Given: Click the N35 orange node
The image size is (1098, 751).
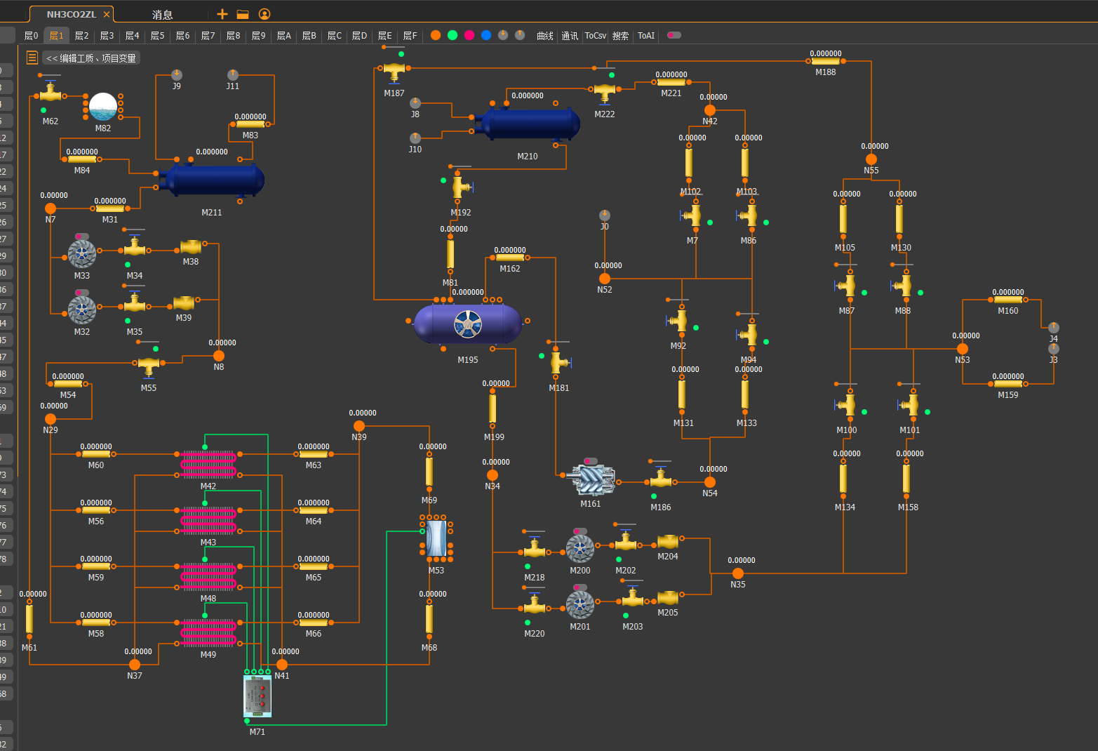Looking at the screenshot, I should point(738,573).
